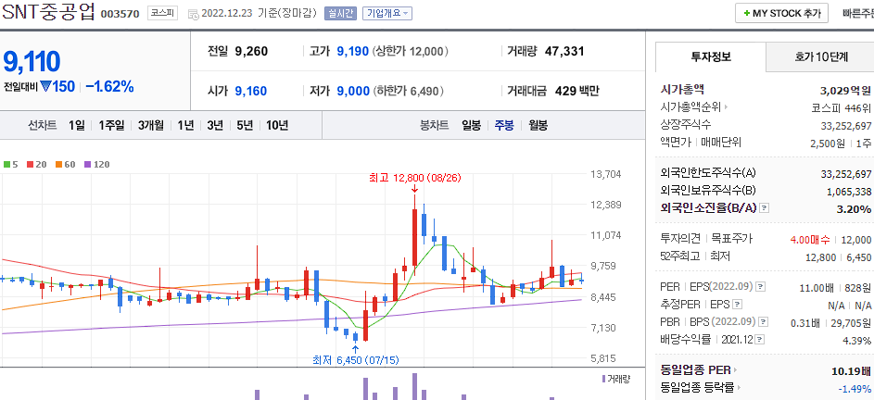Click the 동일업종 등락률 value -1.49%
This screenshot has width=874, height=400.
[855, 388]
